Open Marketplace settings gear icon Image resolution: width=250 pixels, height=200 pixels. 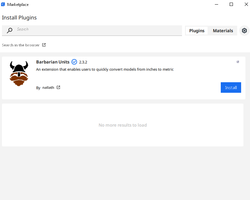click(244, 31)
